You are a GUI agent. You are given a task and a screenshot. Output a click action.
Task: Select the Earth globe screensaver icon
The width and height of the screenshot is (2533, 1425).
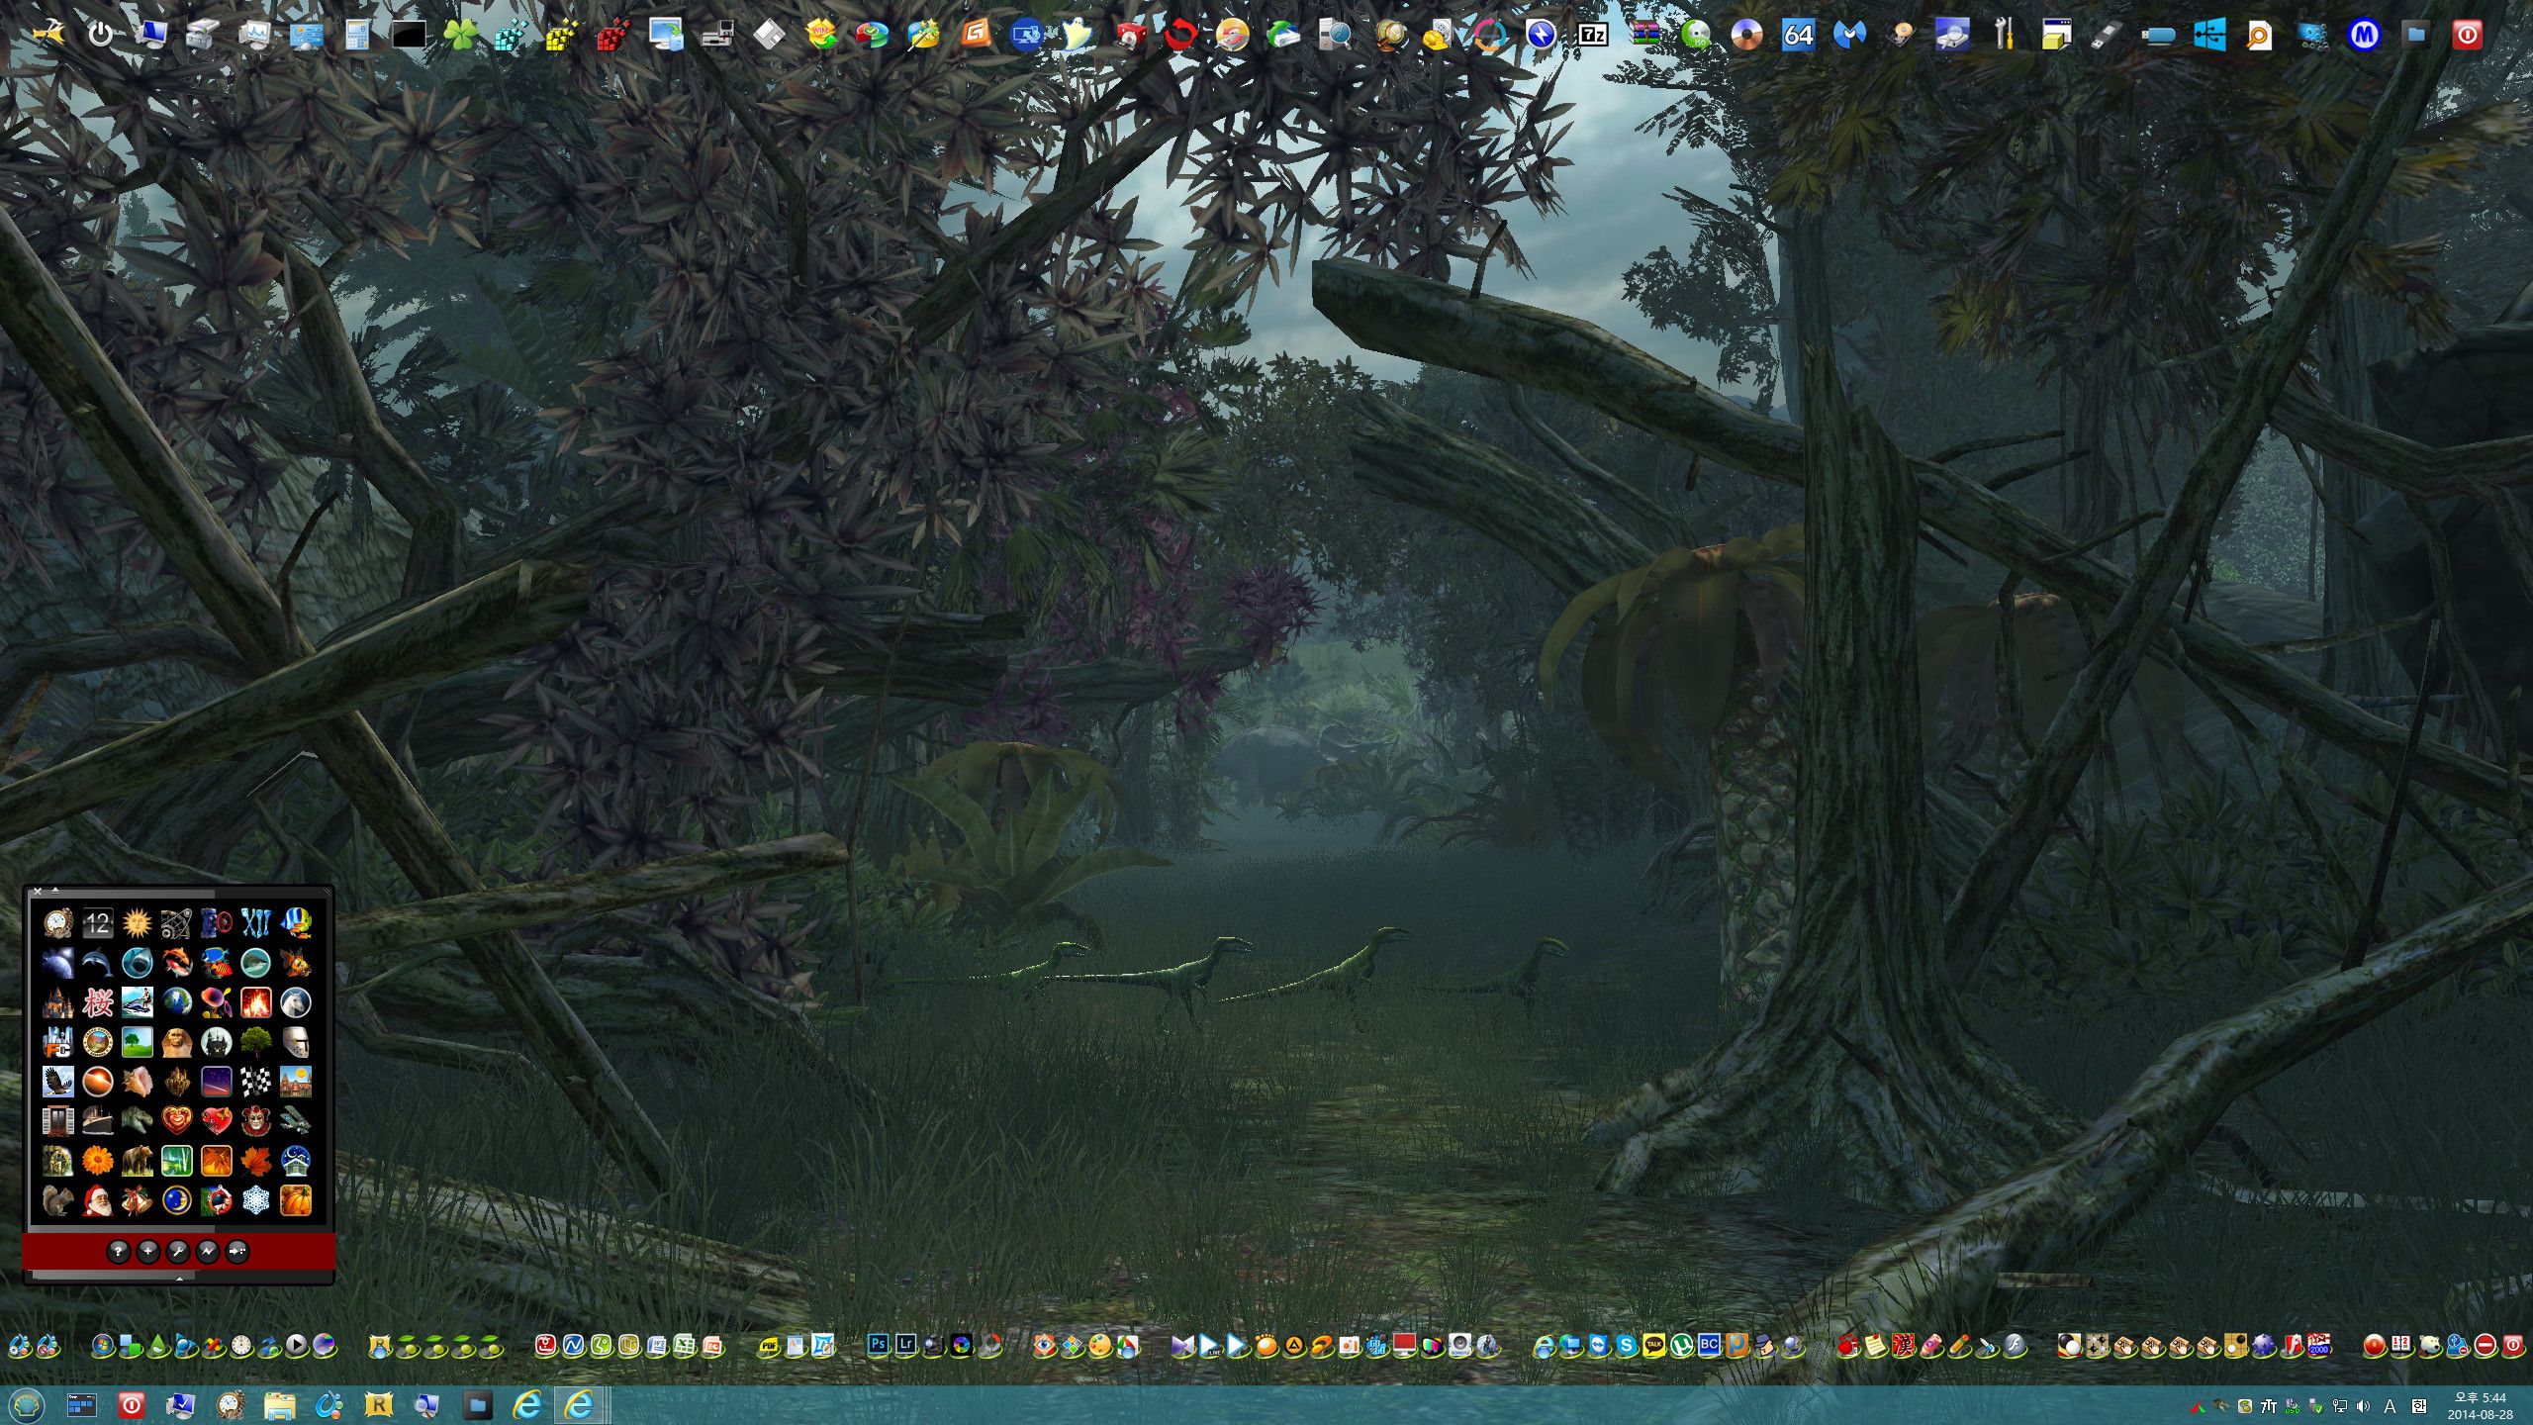[x=176, y=1002]
